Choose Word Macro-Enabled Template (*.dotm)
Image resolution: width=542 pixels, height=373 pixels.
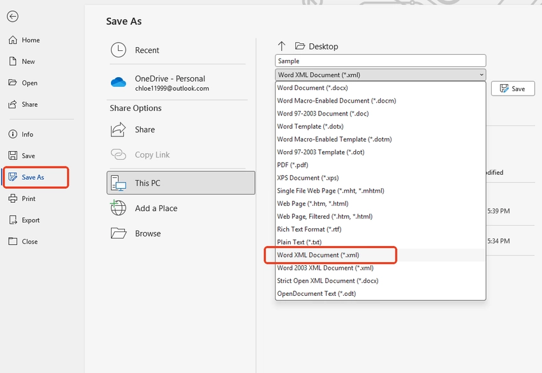[x=381, y=139]
